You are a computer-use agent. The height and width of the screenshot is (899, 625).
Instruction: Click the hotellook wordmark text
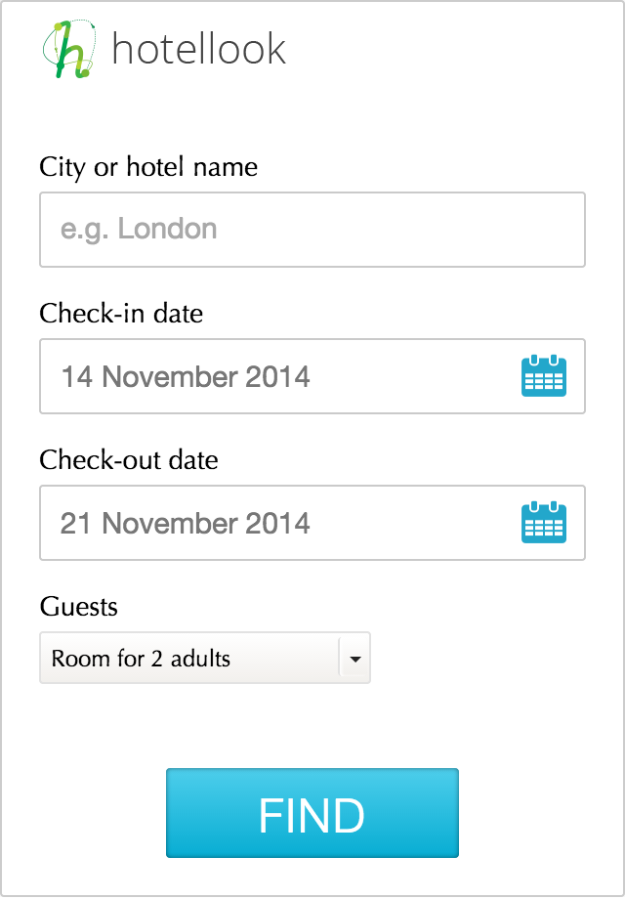tap(199, 49)
